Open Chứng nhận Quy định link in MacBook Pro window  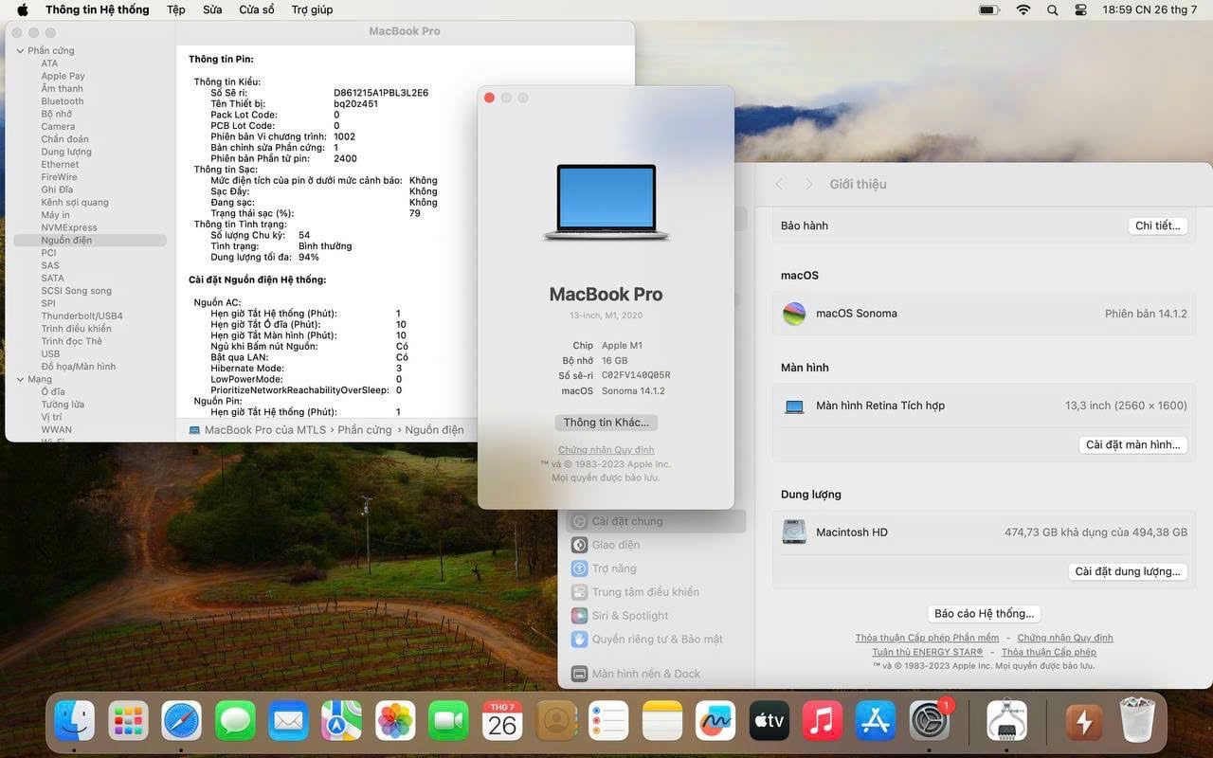(x=606, y=450)
